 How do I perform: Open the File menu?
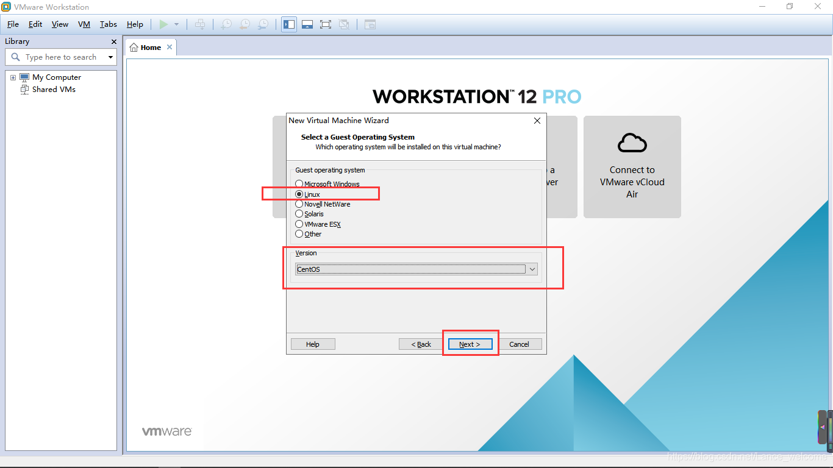13,24
